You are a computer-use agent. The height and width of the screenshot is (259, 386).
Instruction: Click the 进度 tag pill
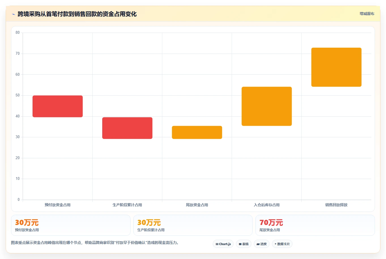(262, 244)
